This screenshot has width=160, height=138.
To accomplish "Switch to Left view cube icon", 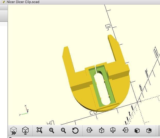I will coord(126,130).
